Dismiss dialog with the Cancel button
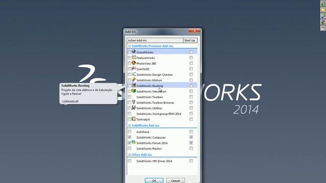Viewport: 326px width, 183px height. 175,180
